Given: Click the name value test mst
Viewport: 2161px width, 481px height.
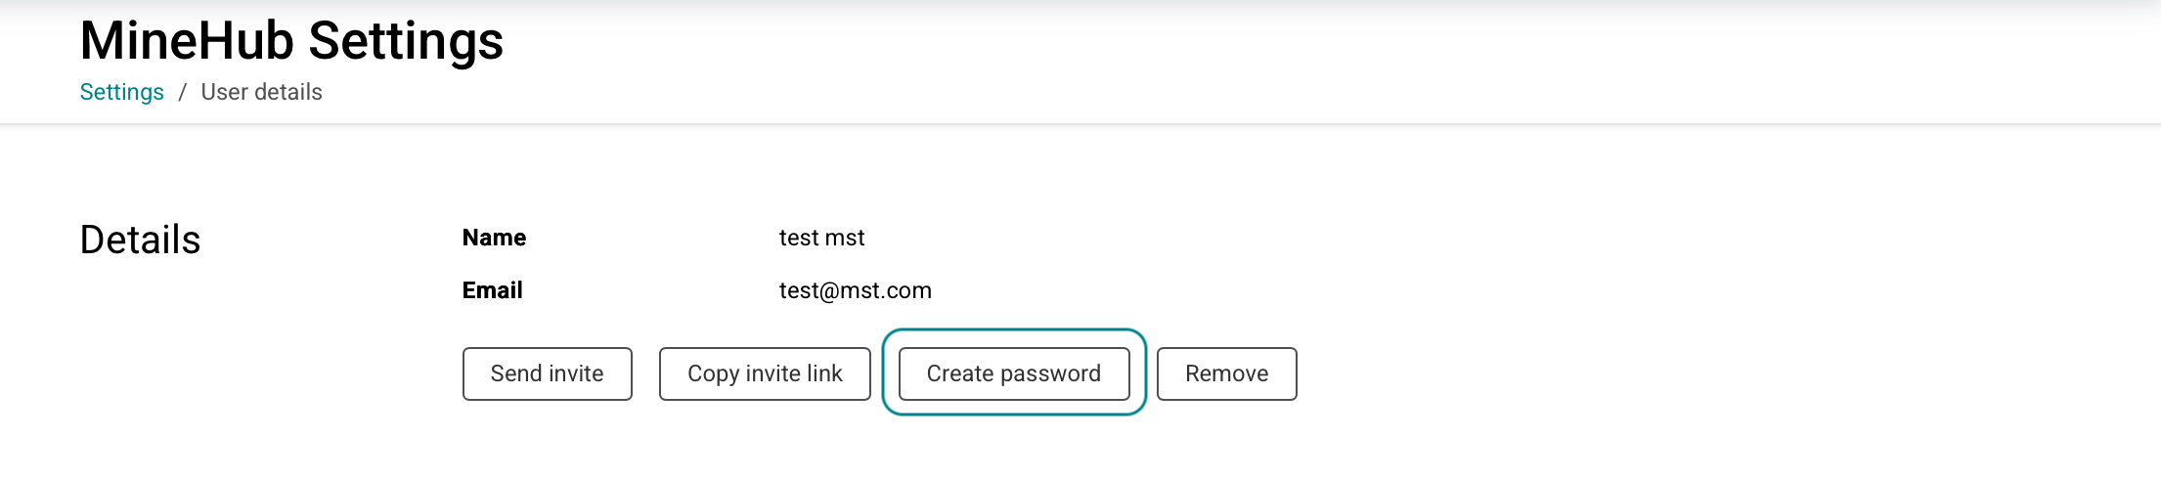Looking at the screenshot, I should (x=821, y=238).
